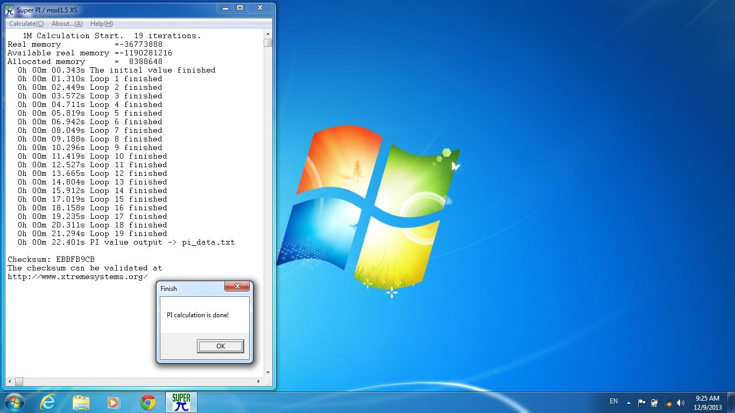Image resolution: width=735 pixels, height=413 pixels.
Task: Click the horizontal scrollbar thumb
Action: click(19, 381)
